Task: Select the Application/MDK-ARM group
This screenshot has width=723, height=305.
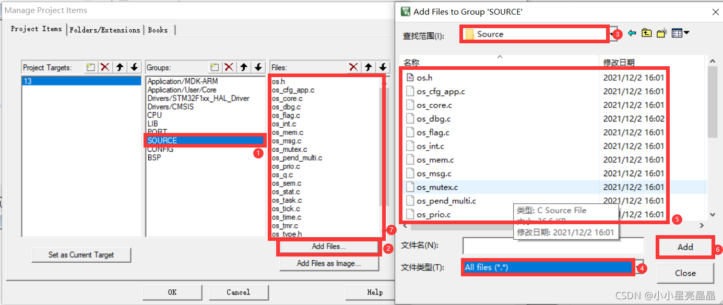Action: 183,81
